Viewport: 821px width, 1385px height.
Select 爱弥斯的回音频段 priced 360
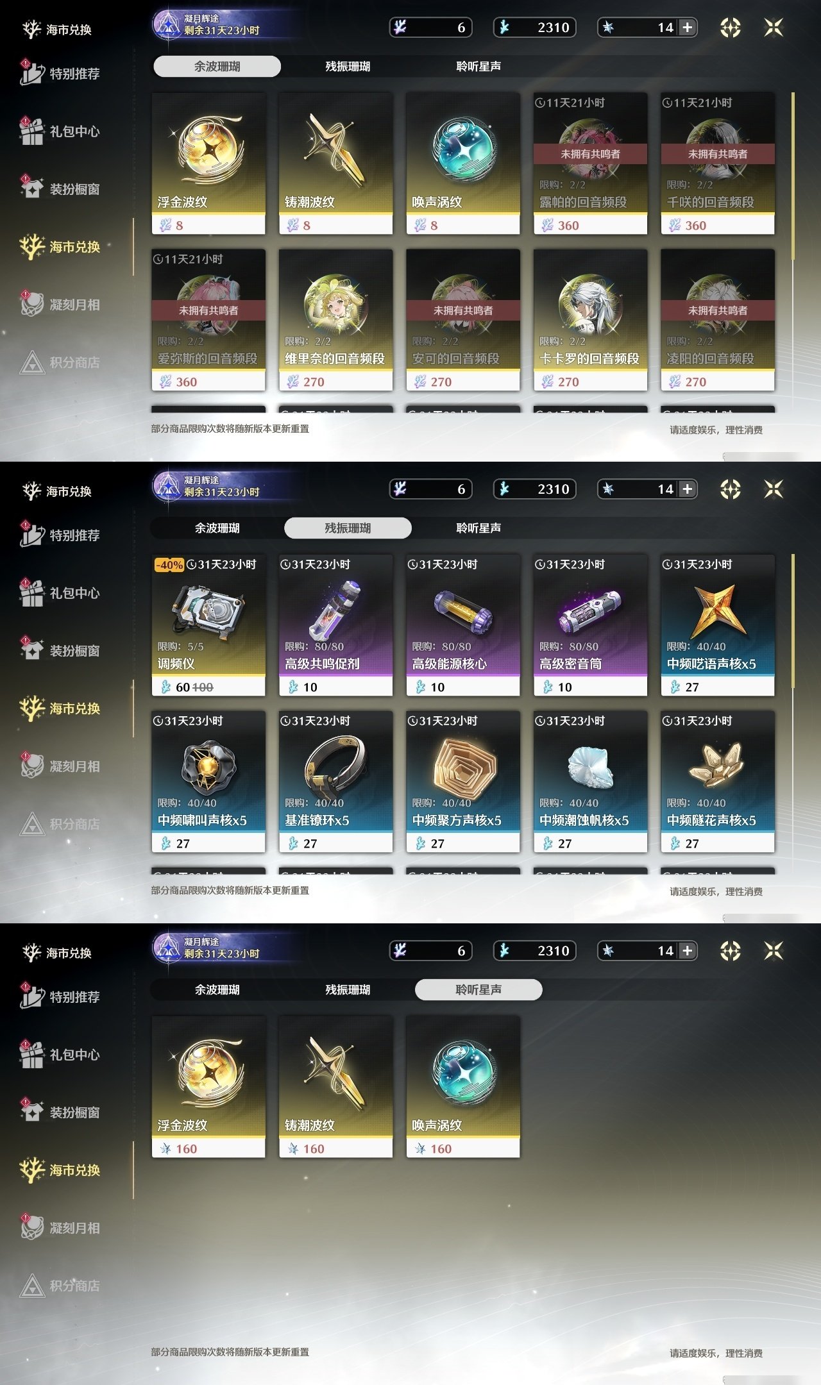click(208, 321)
